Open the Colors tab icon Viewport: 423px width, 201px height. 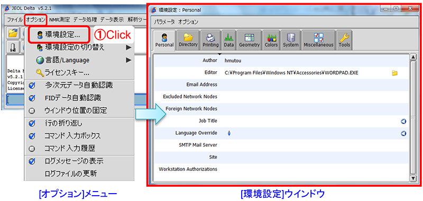tap(271, 40)
